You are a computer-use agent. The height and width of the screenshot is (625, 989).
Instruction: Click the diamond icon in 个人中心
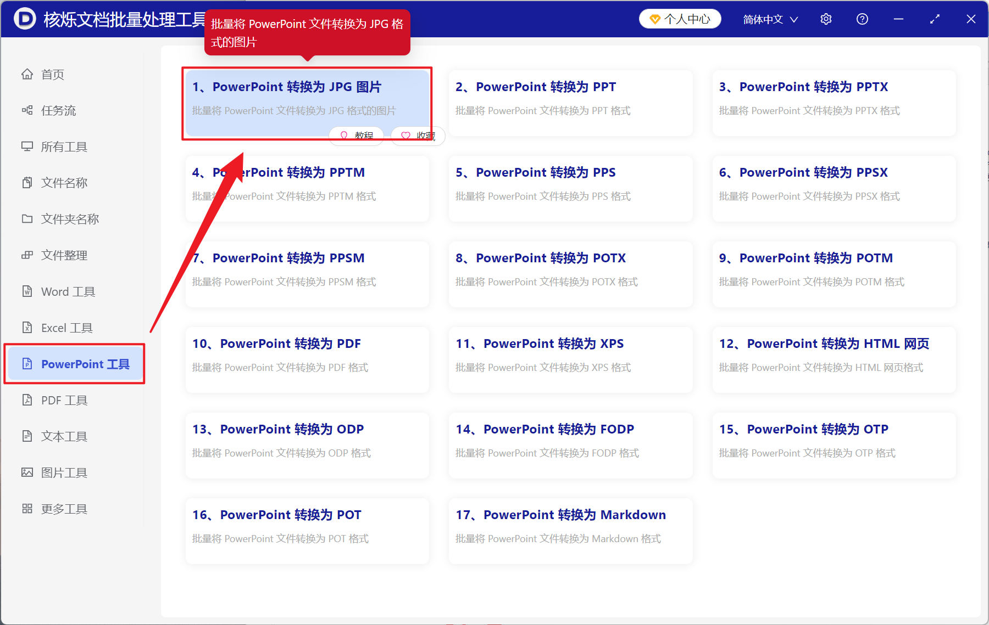click(654, 19)
